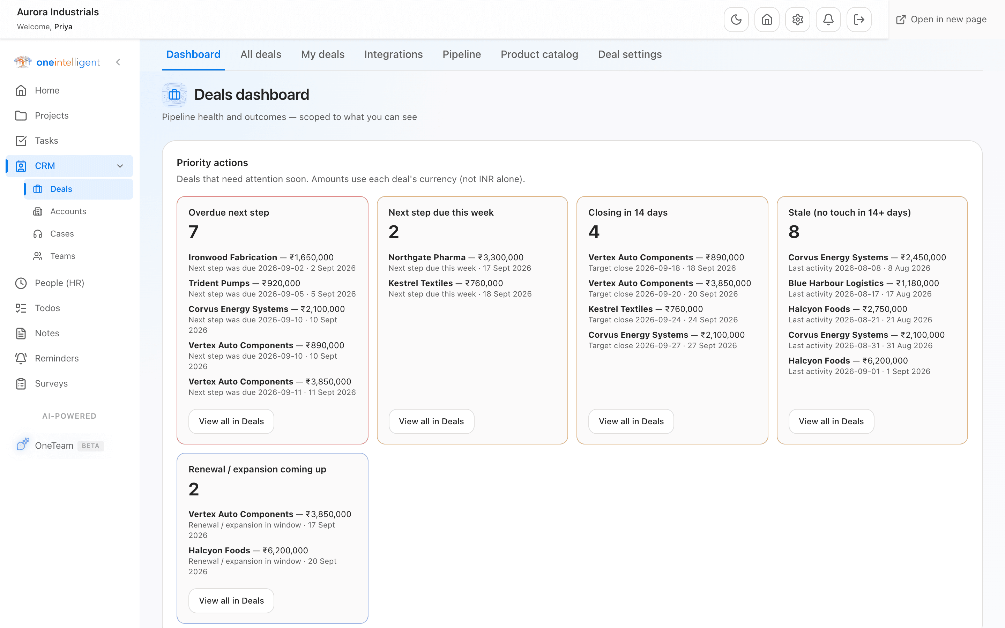The width and height of the screenshot is (1005, 628).
Task: Switch to Deal settings tab
Action: coord(630,54)
